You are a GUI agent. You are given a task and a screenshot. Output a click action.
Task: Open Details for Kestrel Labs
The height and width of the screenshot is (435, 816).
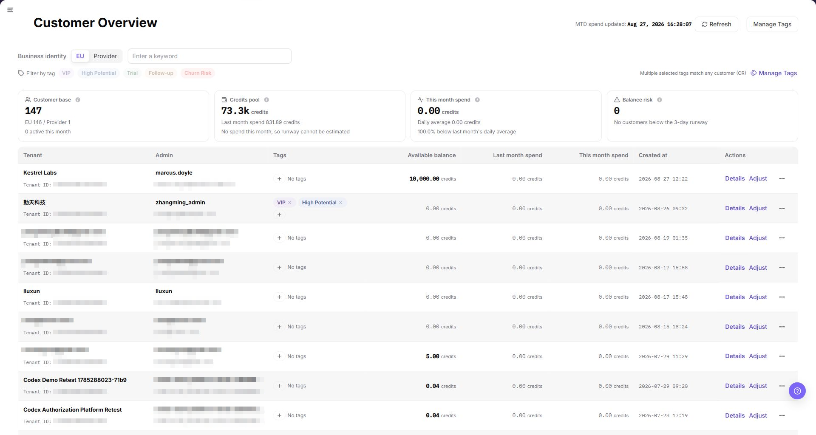(x=735, y=178)
